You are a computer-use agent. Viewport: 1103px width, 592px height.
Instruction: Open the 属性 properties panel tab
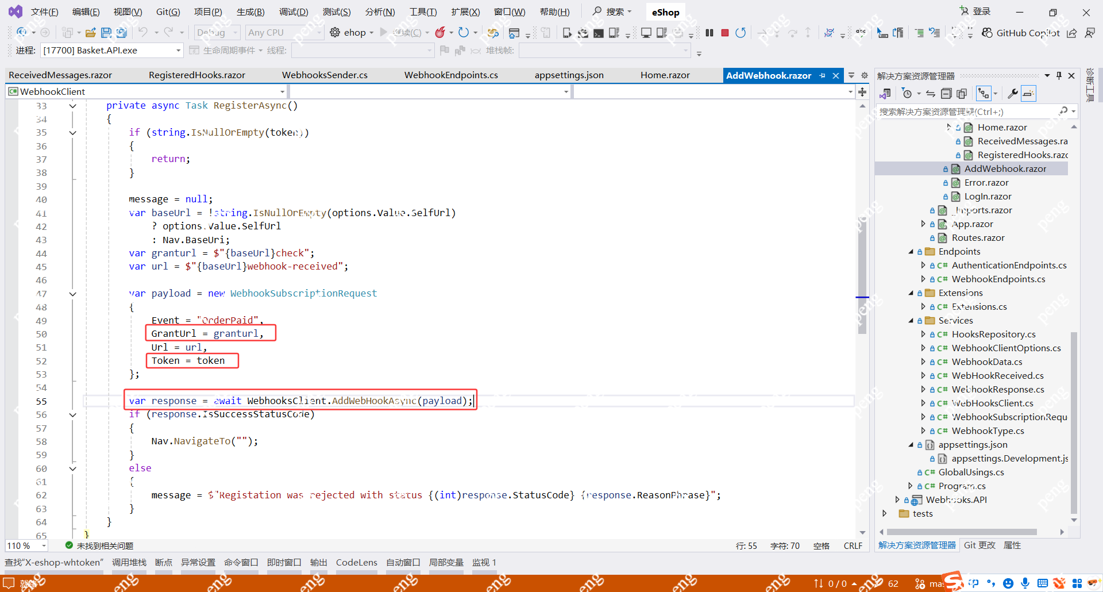pos(1012,545)
